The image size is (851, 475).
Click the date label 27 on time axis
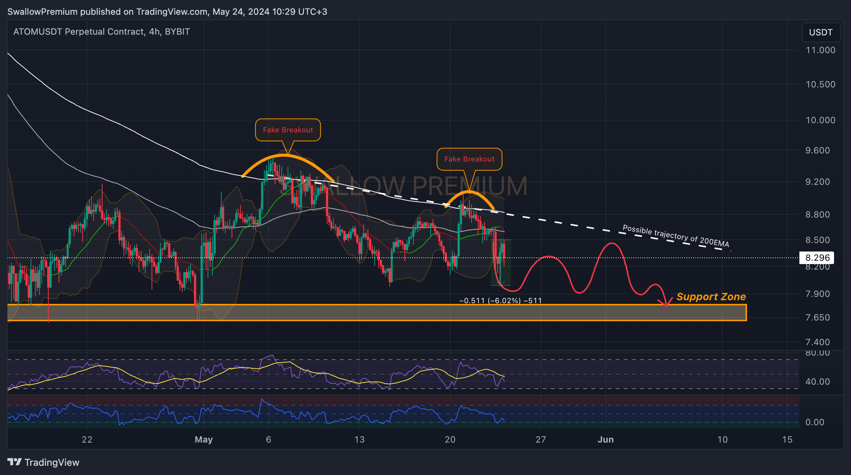tap(541, 440)
